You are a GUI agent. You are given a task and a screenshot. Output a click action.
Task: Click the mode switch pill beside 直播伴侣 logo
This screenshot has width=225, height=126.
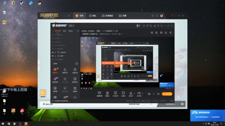coord(71,25)
